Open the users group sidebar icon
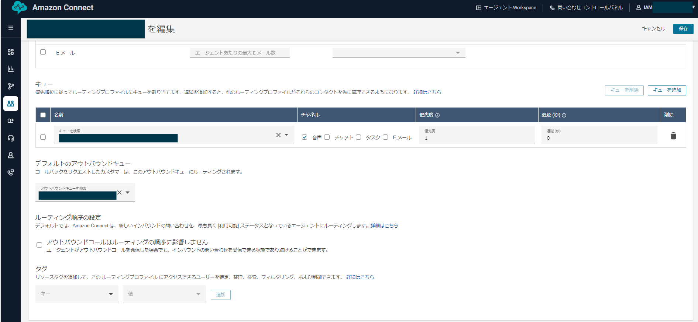The height and width of the screenshot is (322, 698). tap(11, 104)
